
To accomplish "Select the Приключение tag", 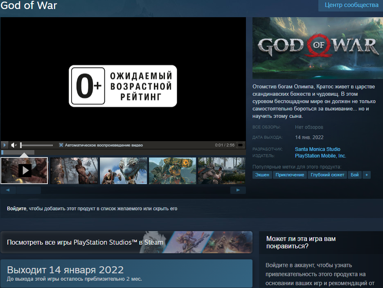I will pos(290,175).
